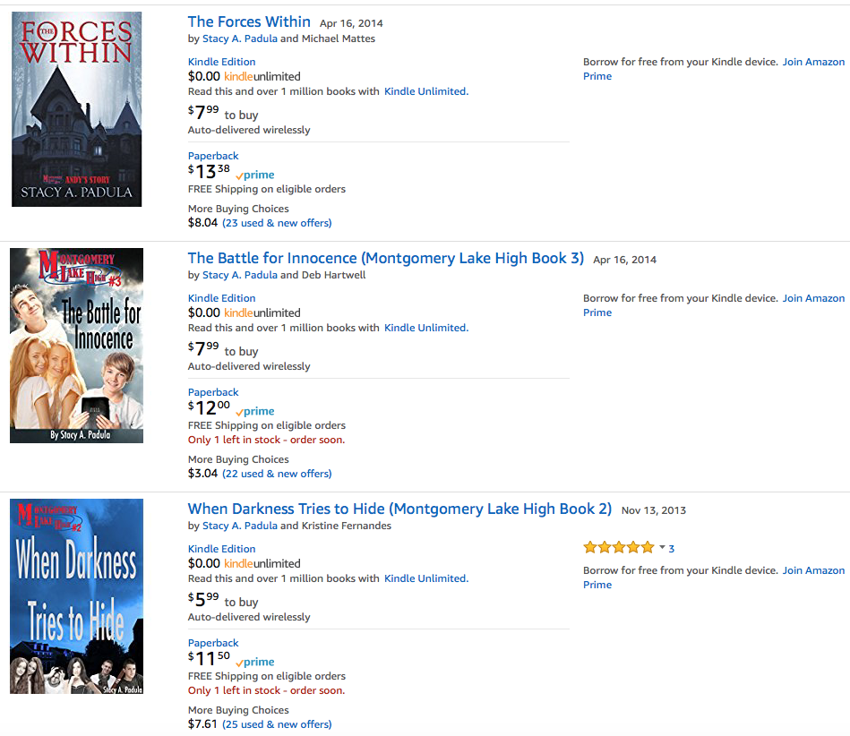The height and width of the screenshot is (736, 850).
Task: Select Paperback format for The Battle for Innocence
Action: click(213, 392)
